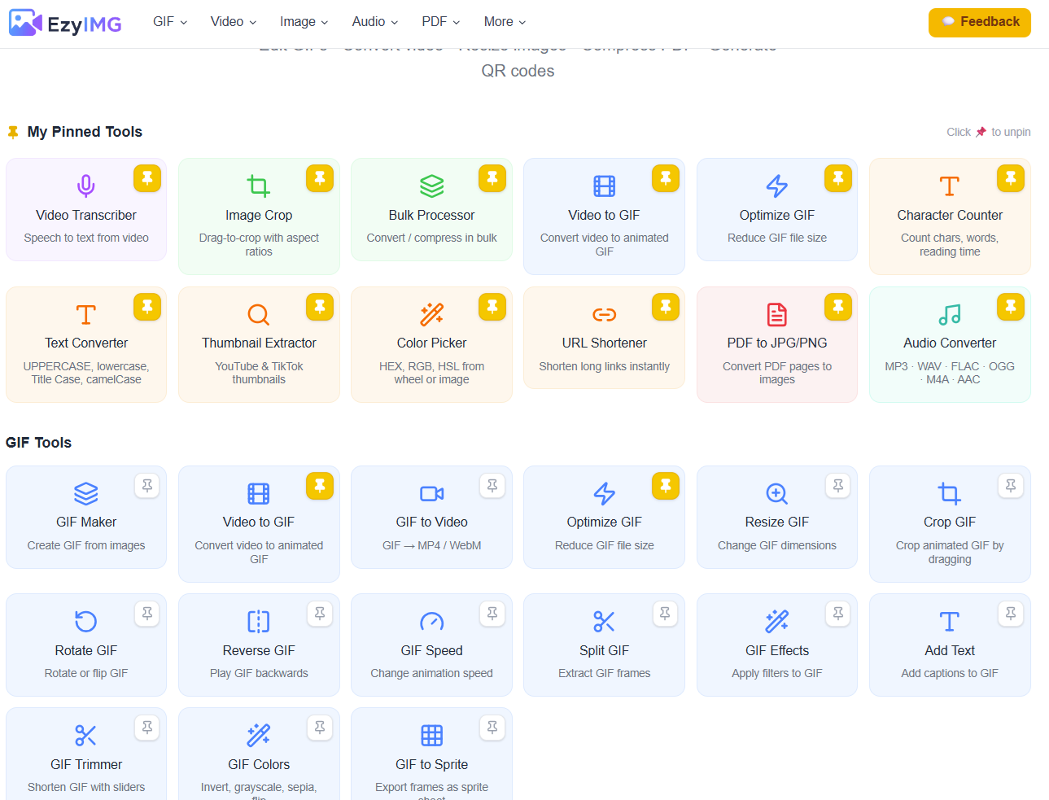Pin the GIF Trimmer tool

pyautogui.click(x=147, y=728)
